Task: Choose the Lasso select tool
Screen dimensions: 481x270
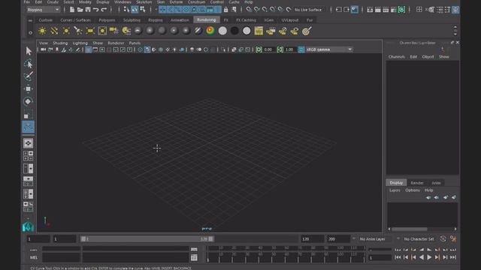Action: [x=29, y=64]
